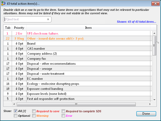Clear the find text with the x
The image size is (161, 121).
[x=48, y=19]
